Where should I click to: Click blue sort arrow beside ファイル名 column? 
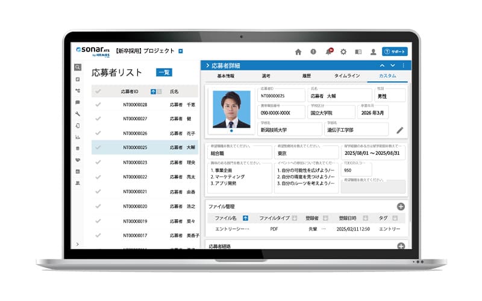(x=245, y=218)
